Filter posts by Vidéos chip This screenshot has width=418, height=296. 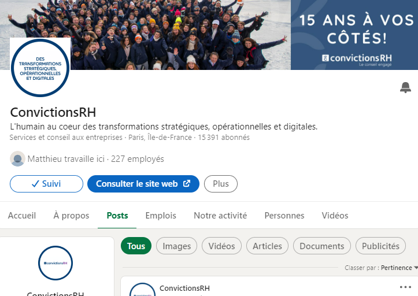click(x=221, y=246)
